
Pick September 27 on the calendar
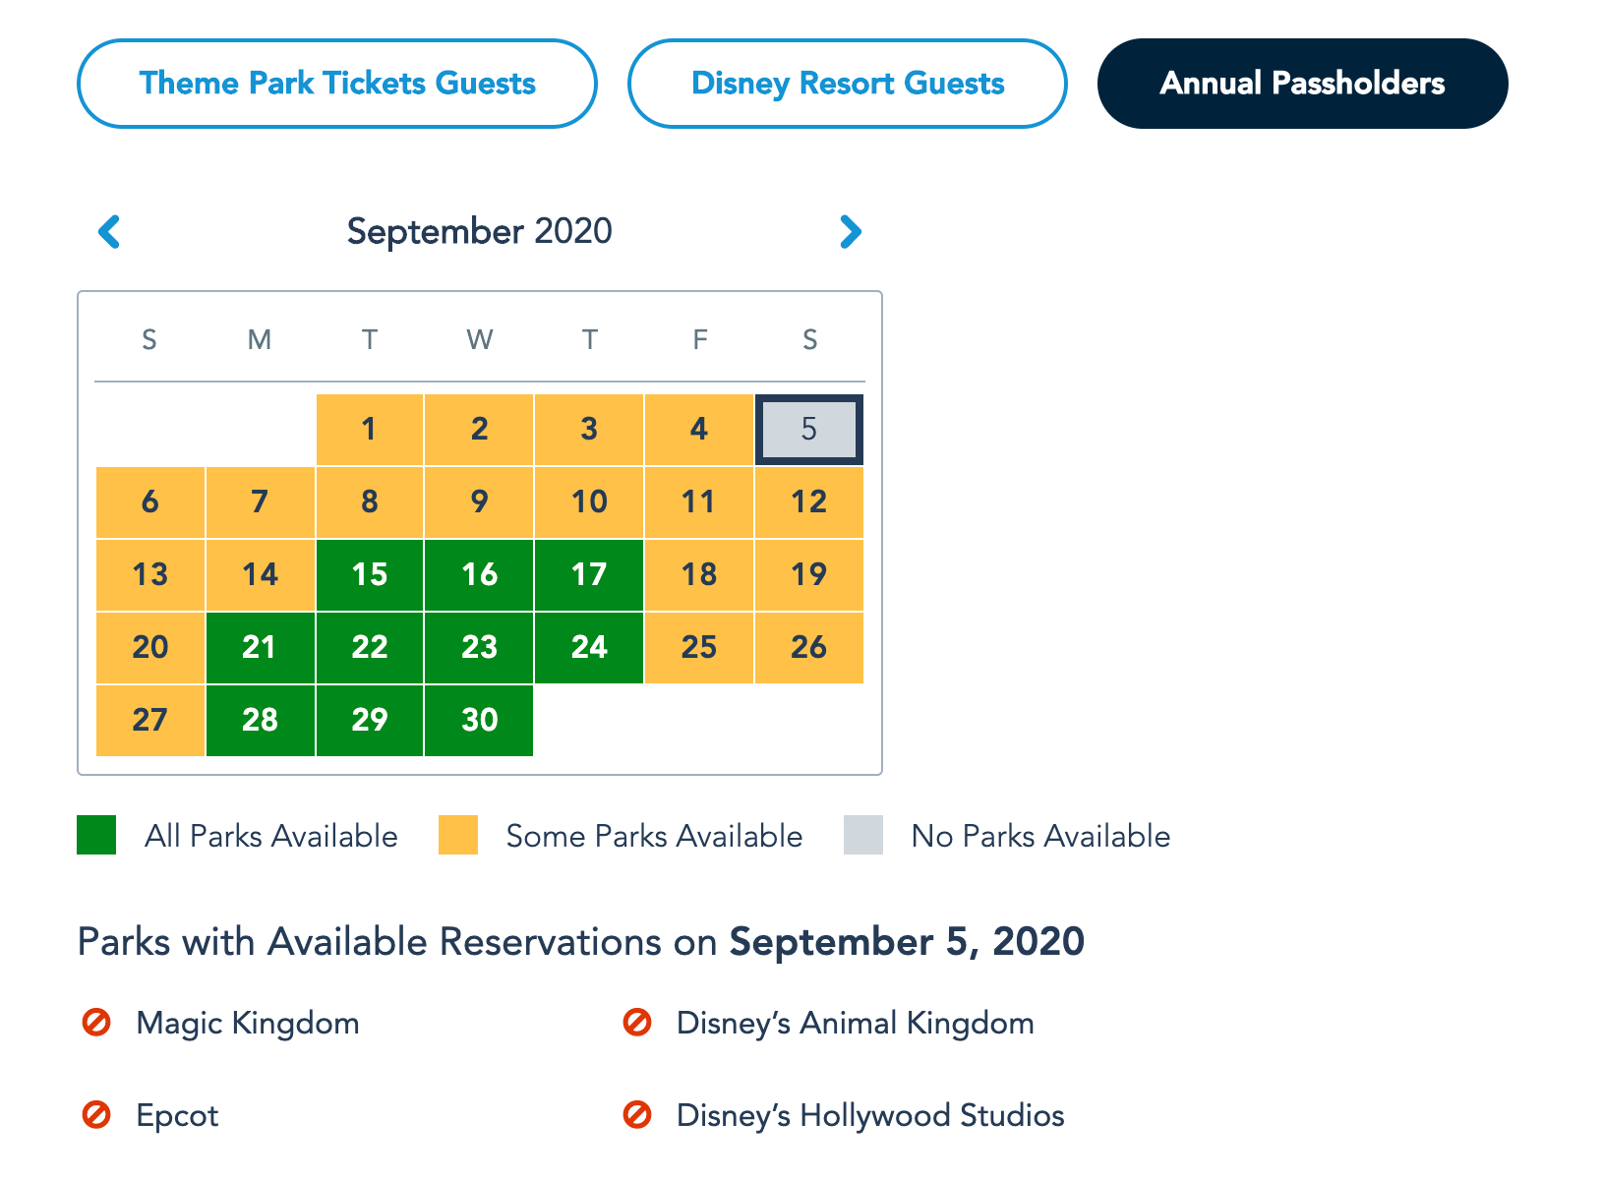click(x=149, y=720)
